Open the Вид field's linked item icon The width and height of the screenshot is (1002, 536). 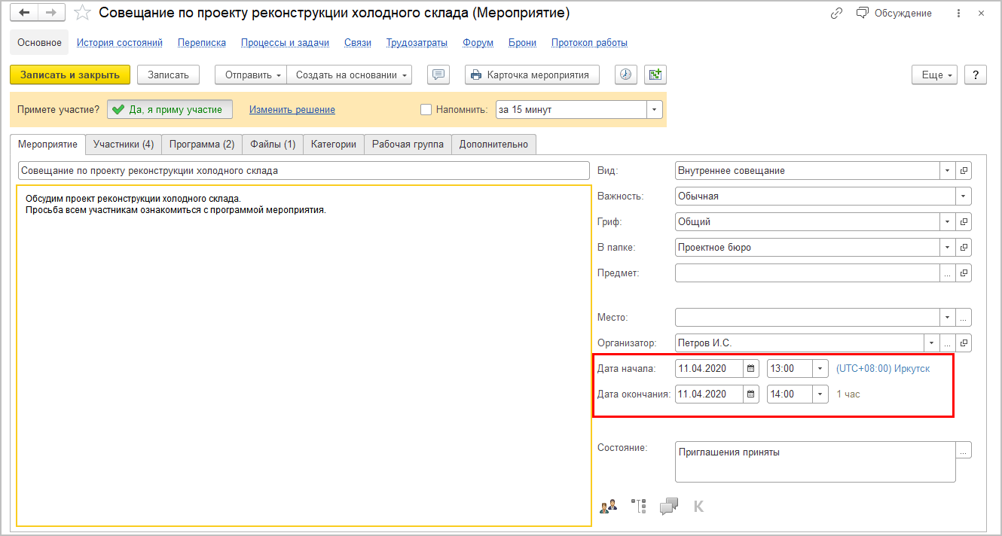[964, 171]
